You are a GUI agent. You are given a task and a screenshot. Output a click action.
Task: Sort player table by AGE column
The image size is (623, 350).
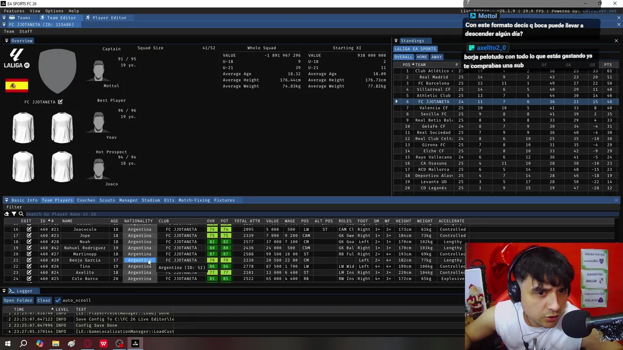click(x=114, y=221)
